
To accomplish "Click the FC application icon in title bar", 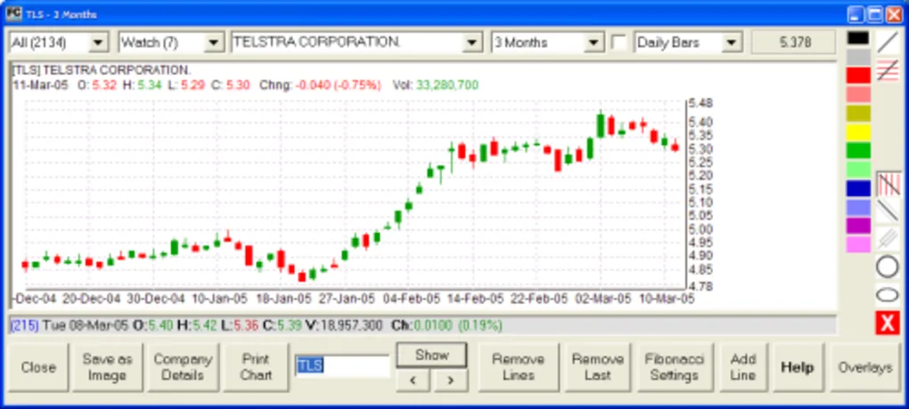I will click(x=14, y=13).
